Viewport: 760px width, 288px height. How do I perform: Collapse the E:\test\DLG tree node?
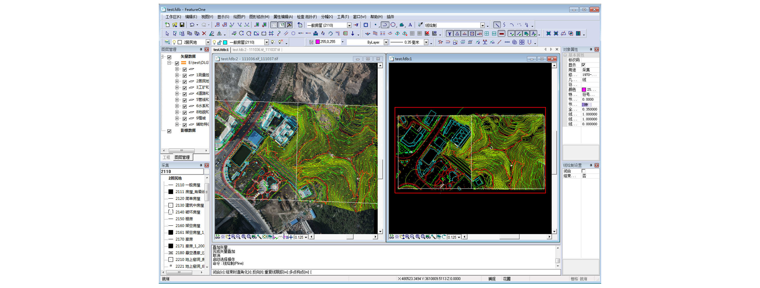click(x=169, y=63)
